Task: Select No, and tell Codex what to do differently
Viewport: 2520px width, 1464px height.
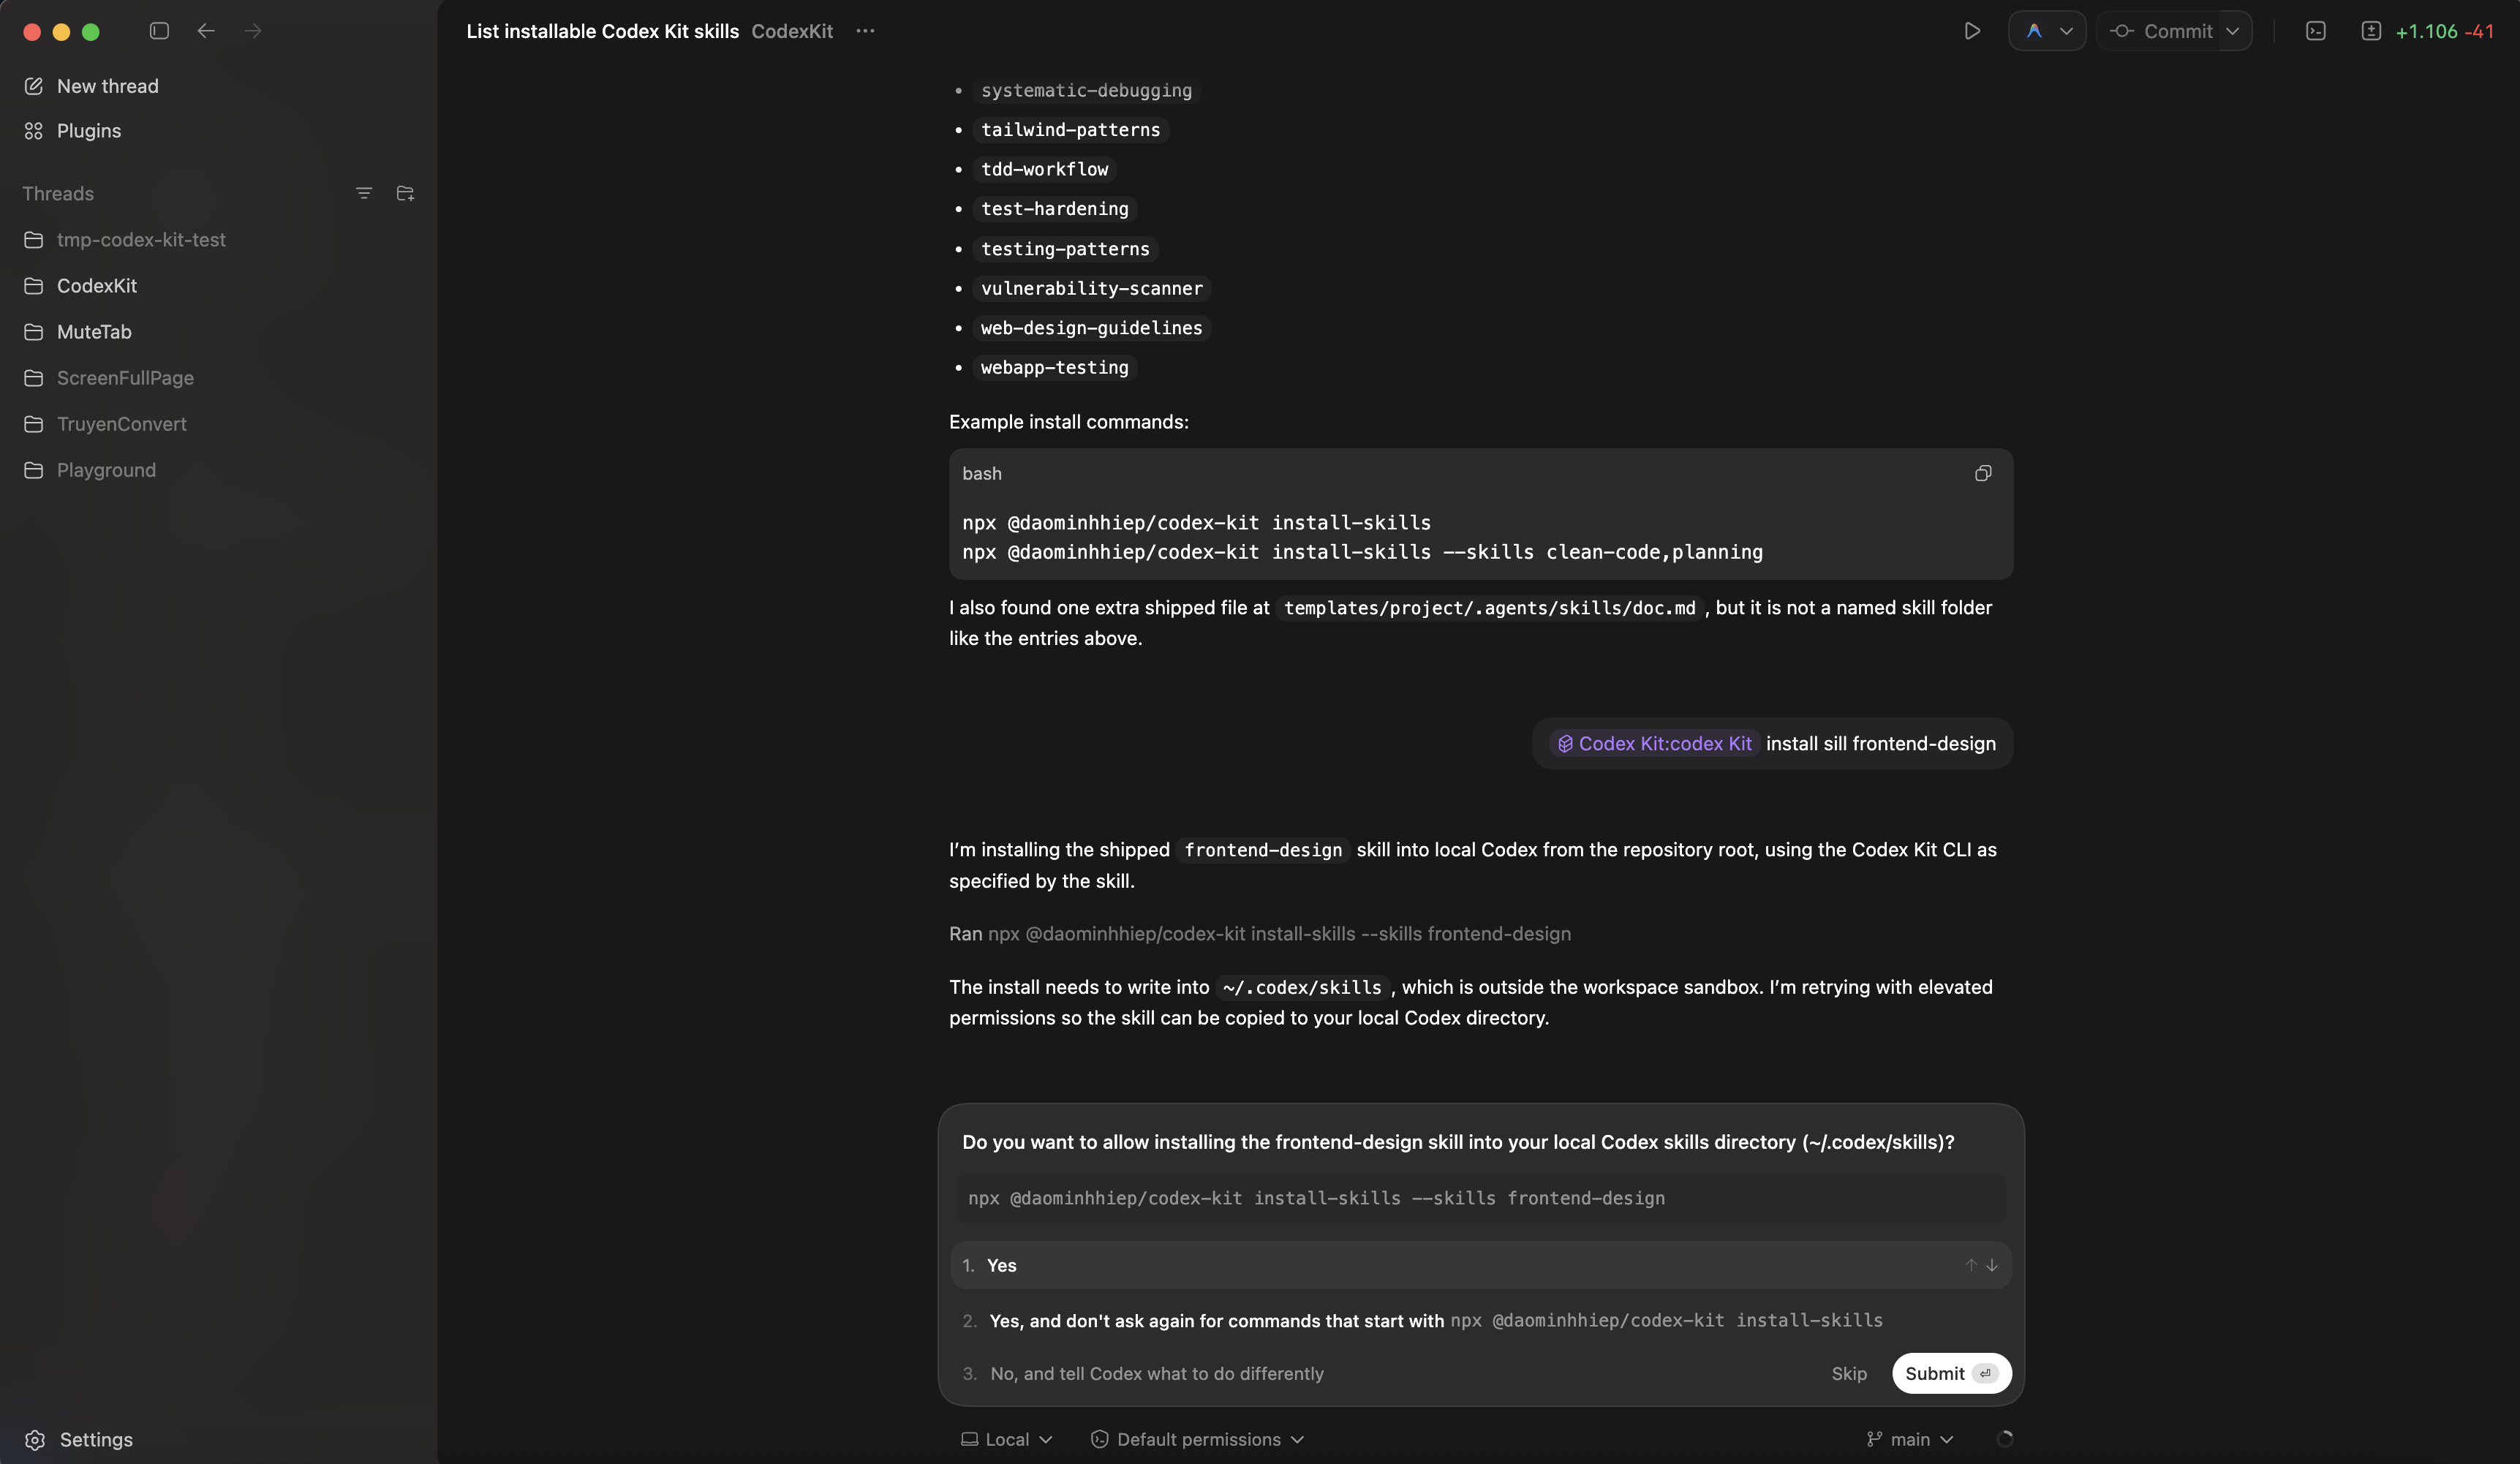Action: tap(1156, 1374)
